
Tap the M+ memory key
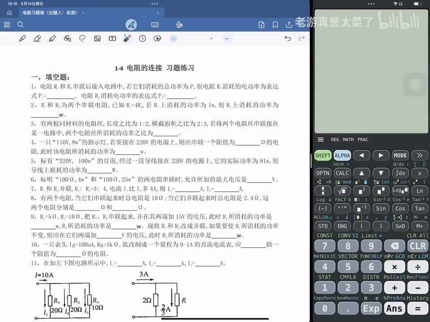tap(420, 226)
